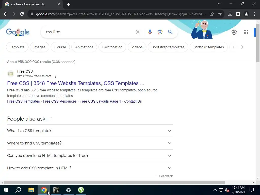The width and height of the screenshot is (260, 195).
Task: Select the Certification filter chip
Action: point(112,47)
